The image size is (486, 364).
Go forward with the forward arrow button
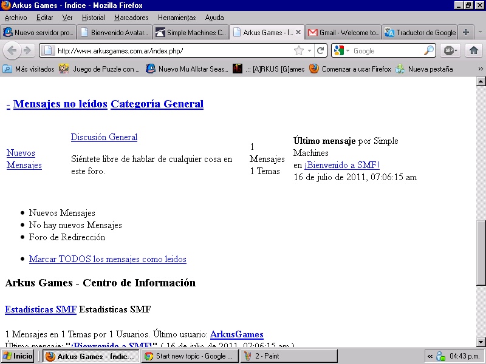coord(27,50)
